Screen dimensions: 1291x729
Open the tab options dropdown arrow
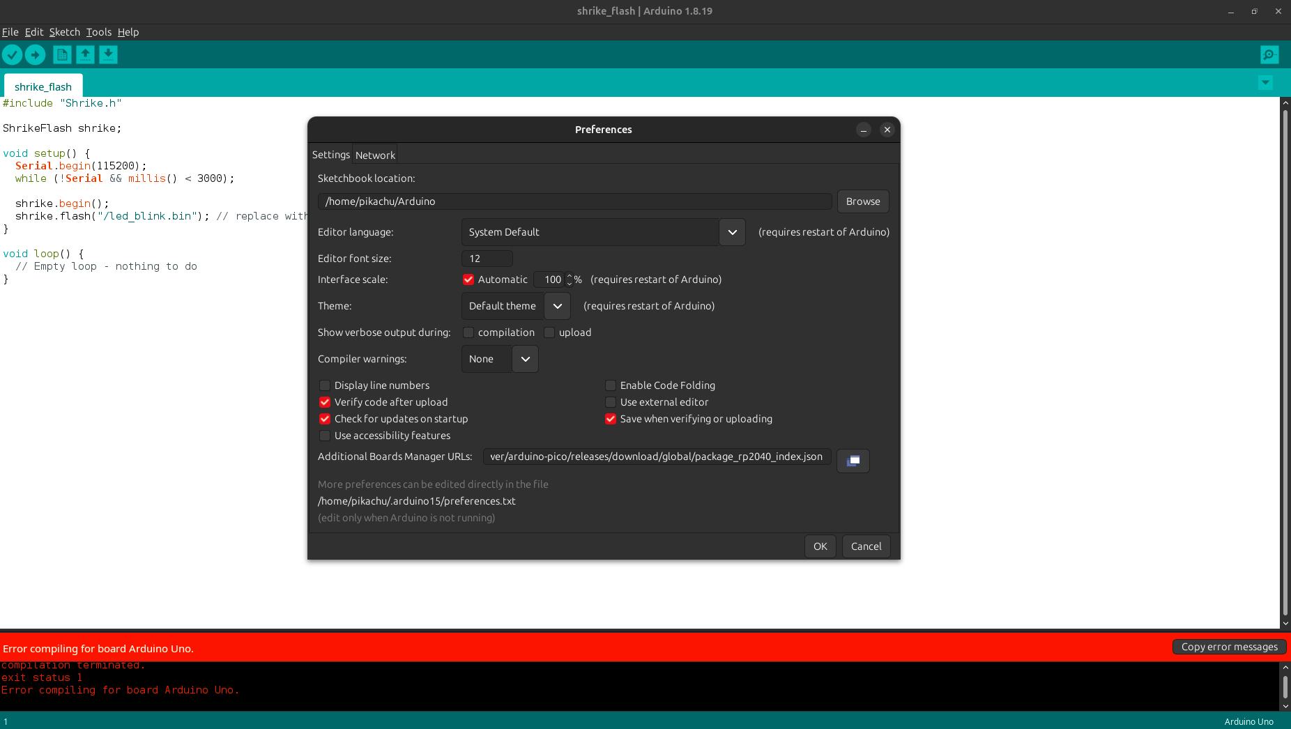(1265, 83)
